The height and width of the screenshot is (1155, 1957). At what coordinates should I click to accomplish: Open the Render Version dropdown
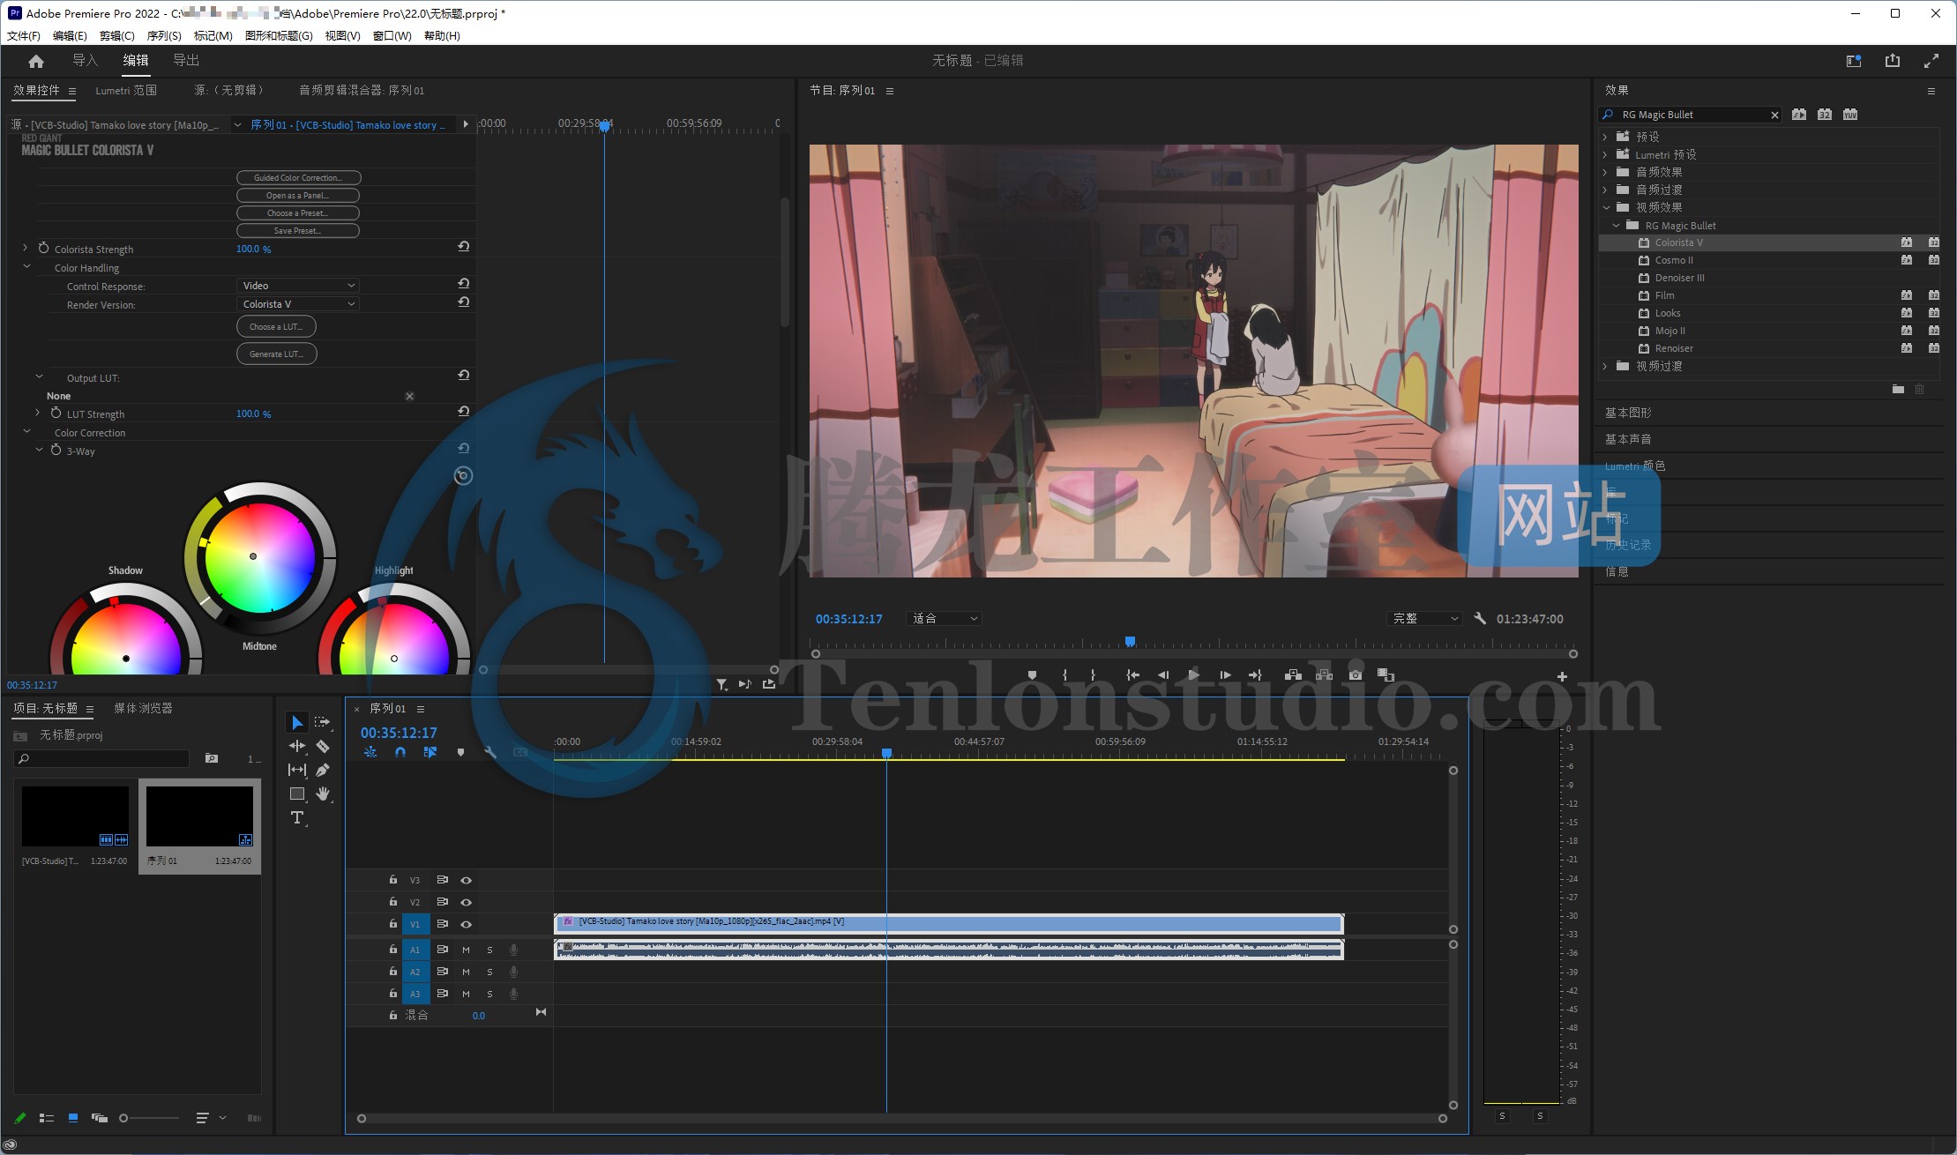pos(298,304)
